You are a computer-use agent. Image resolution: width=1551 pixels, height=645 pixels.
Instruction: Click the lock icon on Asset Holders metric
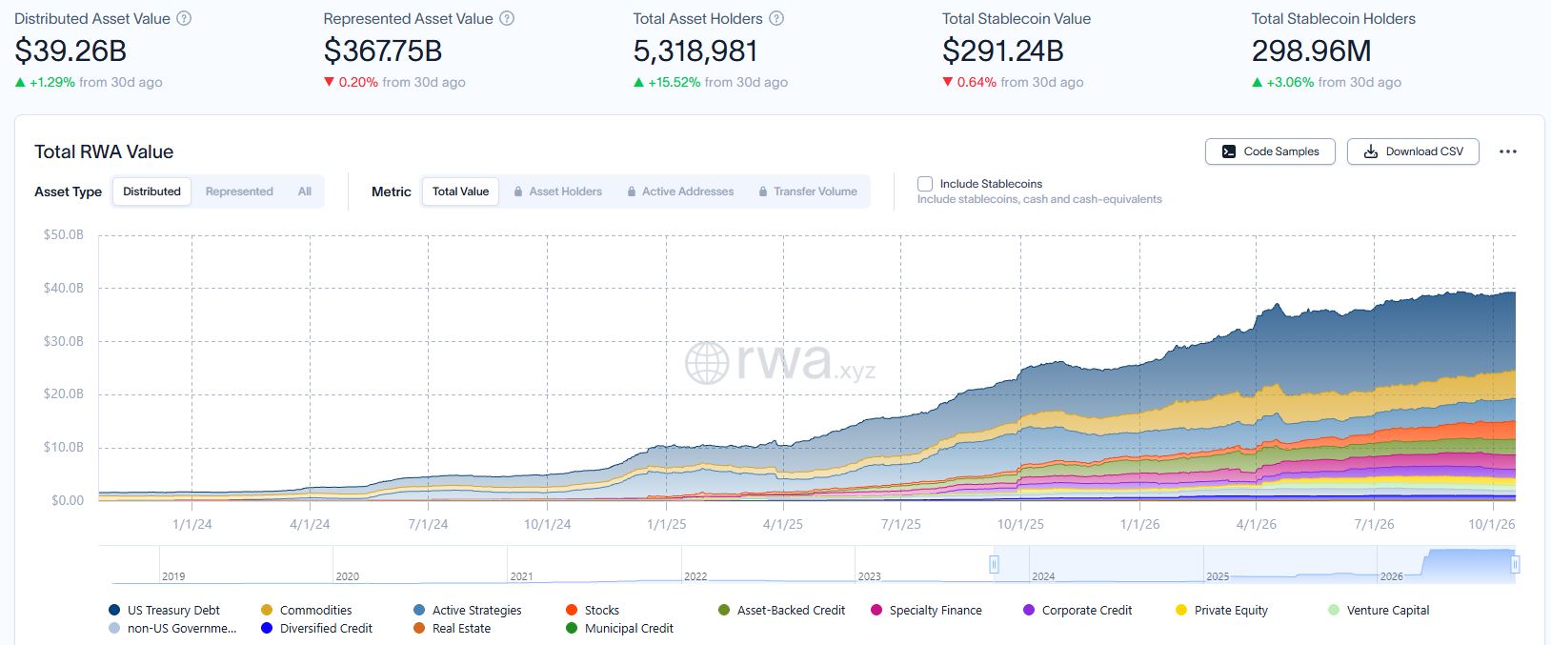point(518,191)
